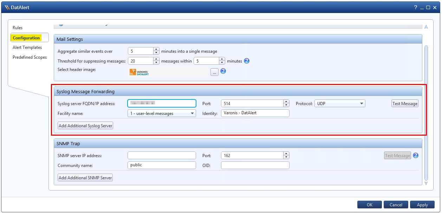Browse for header image with ellipsis button
The width and height of the screenshot is (442, 213).
[x=214, y=72]
